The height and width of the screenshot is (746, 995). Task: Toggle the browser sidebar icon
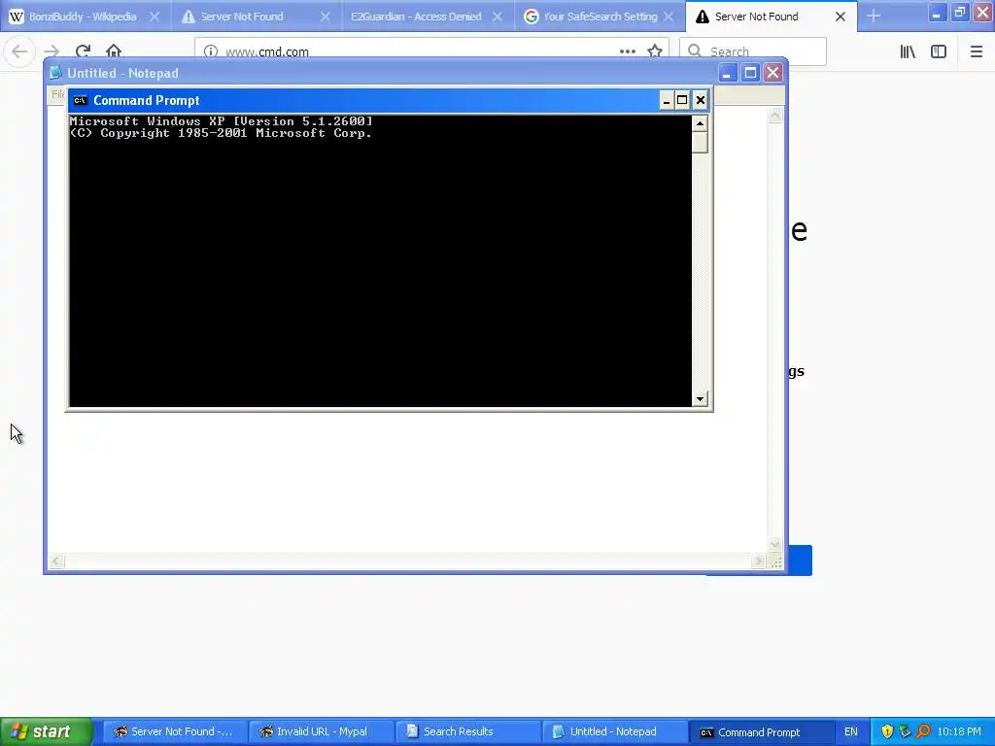939,51
